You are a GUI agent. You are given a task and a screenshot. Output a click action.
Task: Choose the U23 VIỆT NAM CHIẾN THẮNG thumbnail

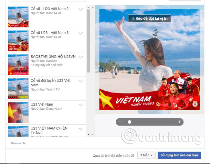tap(18, 131)
